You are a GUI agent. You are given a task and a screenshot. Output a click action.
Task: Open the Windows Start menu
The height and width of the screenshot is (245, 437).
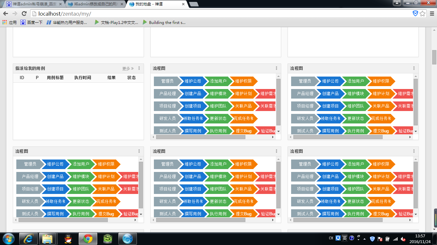8,239
